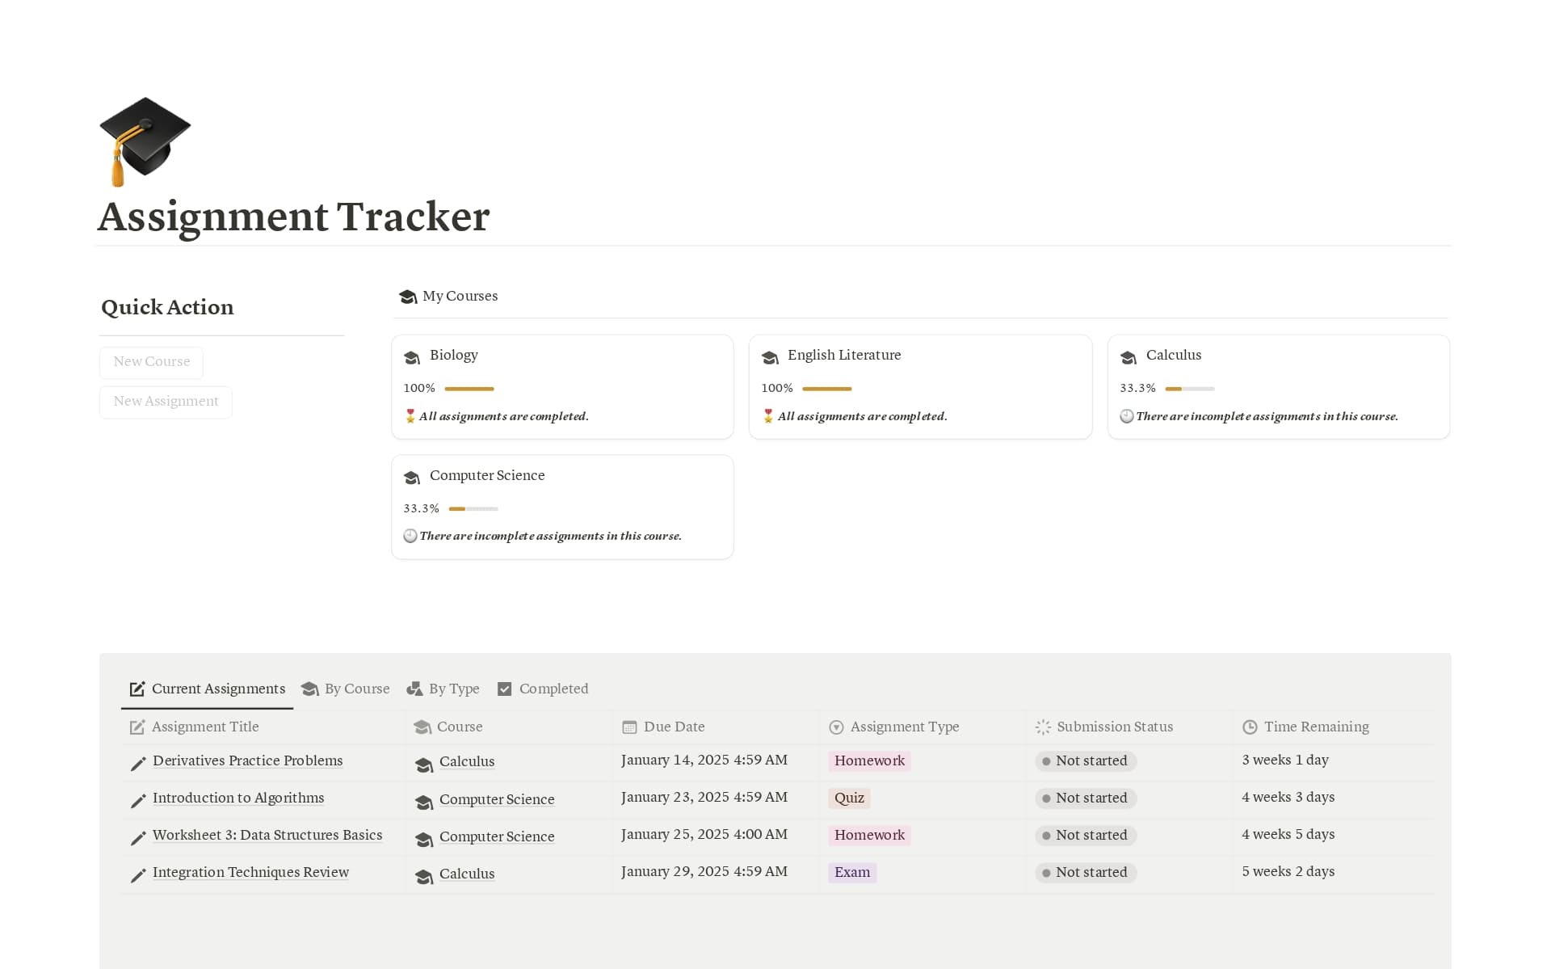Click the My Courses graduation cap icon

pyautogui.click(x=407, y=297)
